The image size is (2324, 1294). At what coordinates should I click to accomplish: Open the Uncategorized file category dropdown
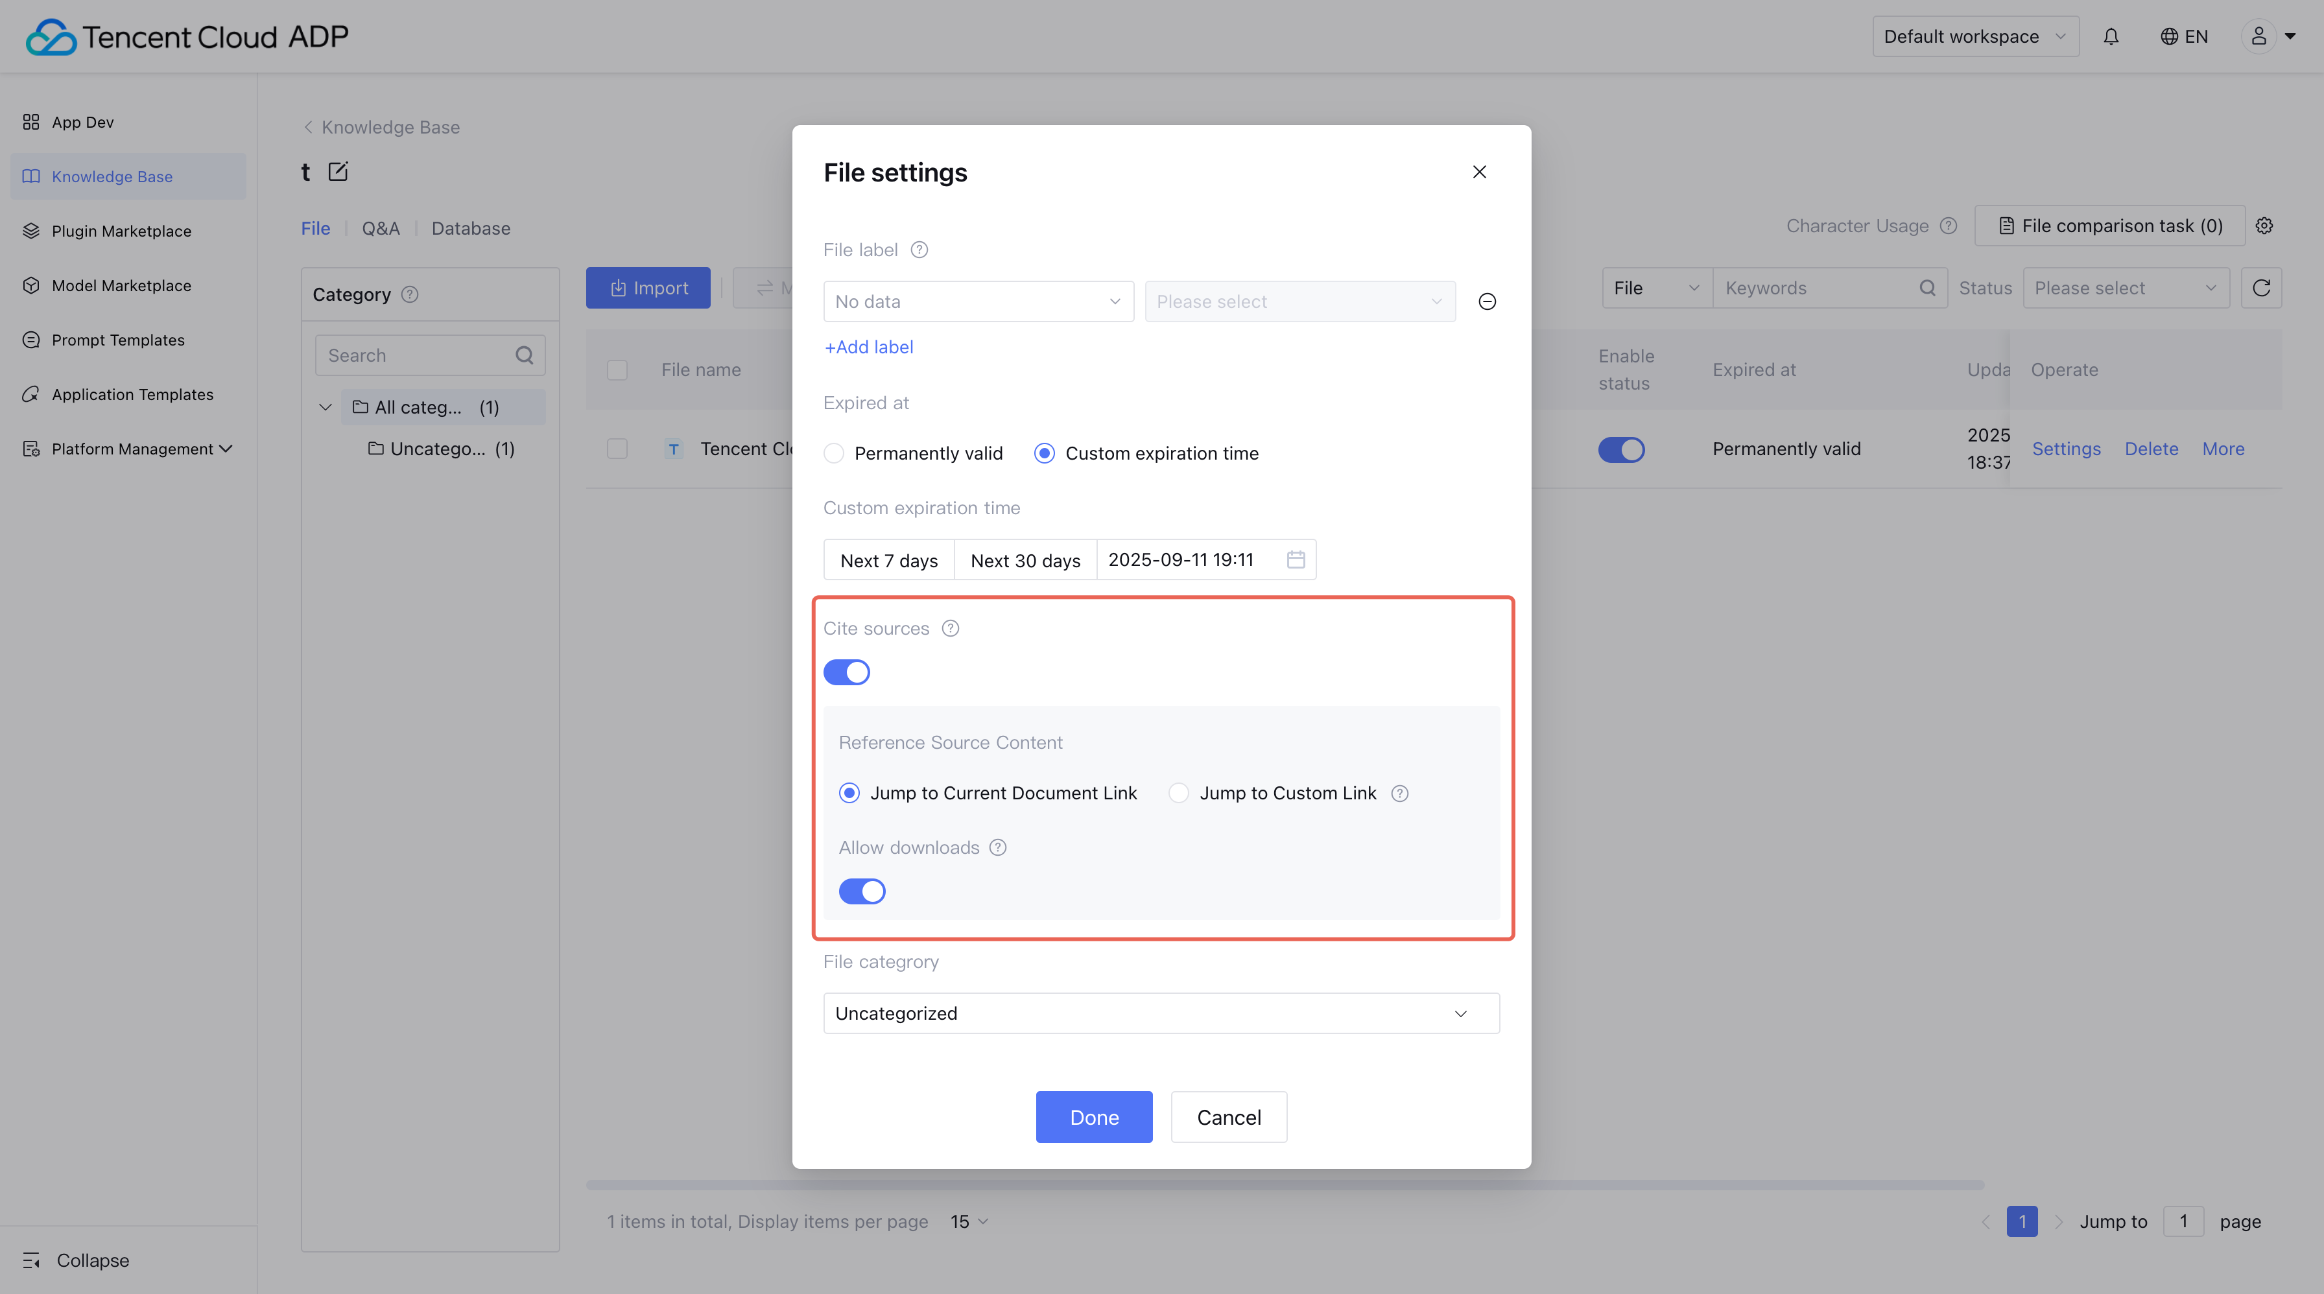(1161, 1013)
